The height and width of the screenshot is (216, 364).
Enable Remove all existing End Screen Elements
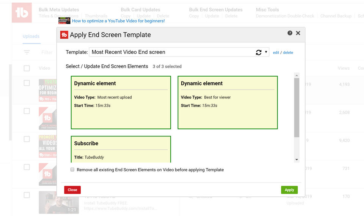(72, 170)
